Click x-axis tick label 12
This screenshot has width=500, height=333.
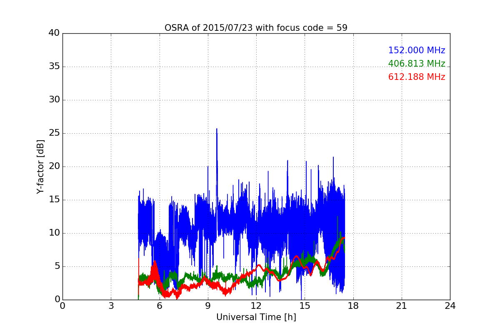[x=256, y=306]
